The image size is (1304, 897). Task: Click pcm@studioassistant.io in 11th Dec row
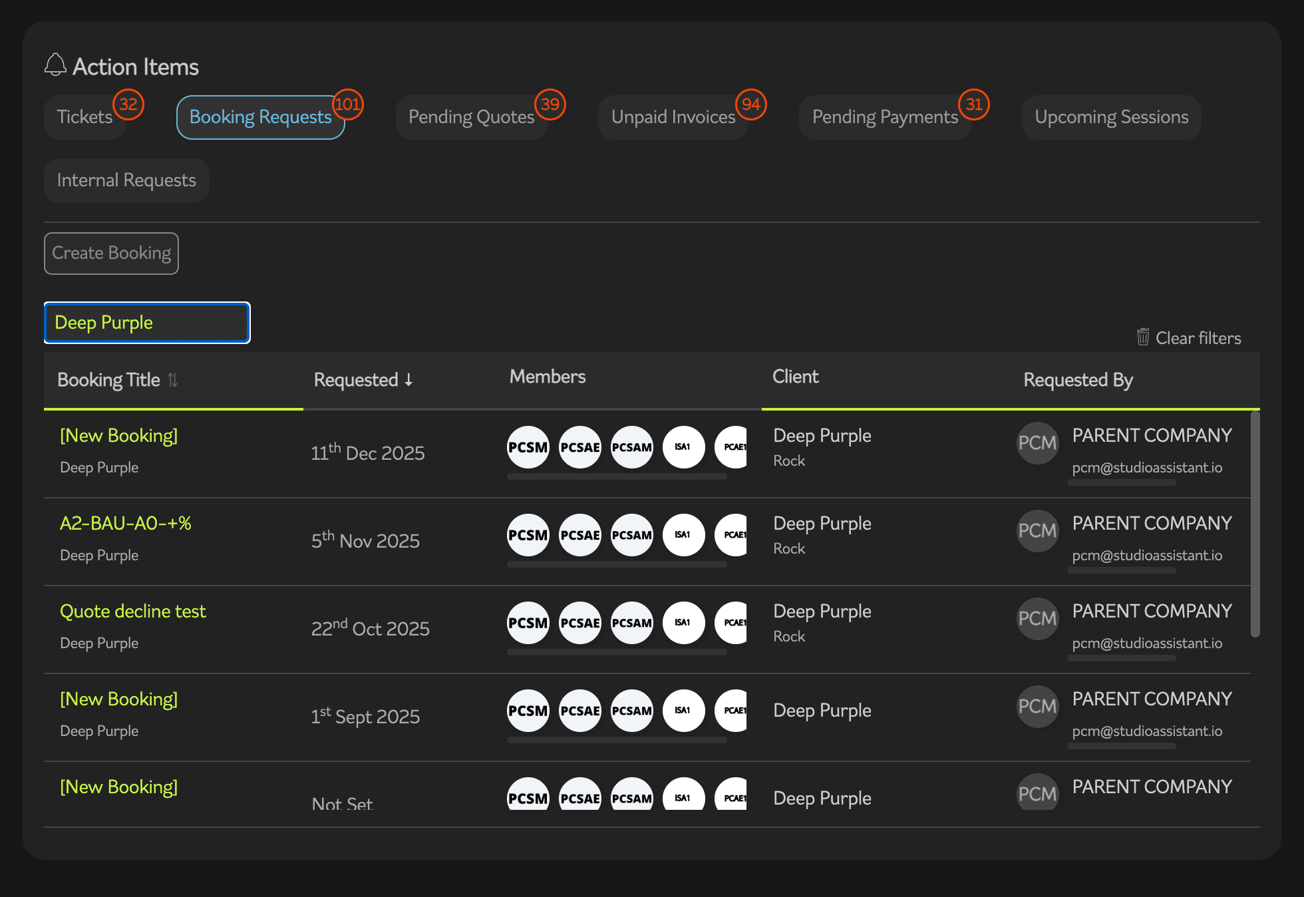[1147, 468]
